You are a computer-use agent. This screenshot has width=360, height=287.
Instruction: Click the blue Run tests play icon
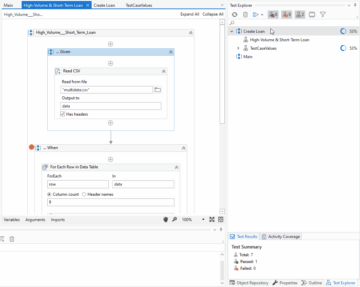tap(256, 15)
